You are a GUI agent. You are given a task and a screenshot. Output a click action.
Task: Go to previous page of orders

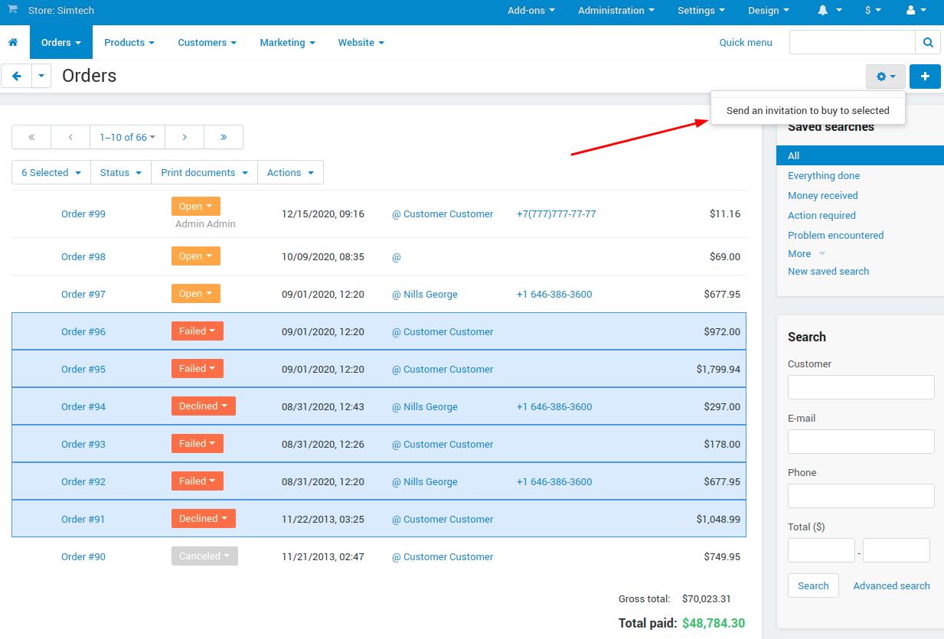[x=70, y=137]
